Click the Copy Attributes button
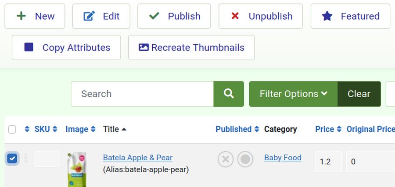Viewport: 395px width, 187px height. point(66,47)
